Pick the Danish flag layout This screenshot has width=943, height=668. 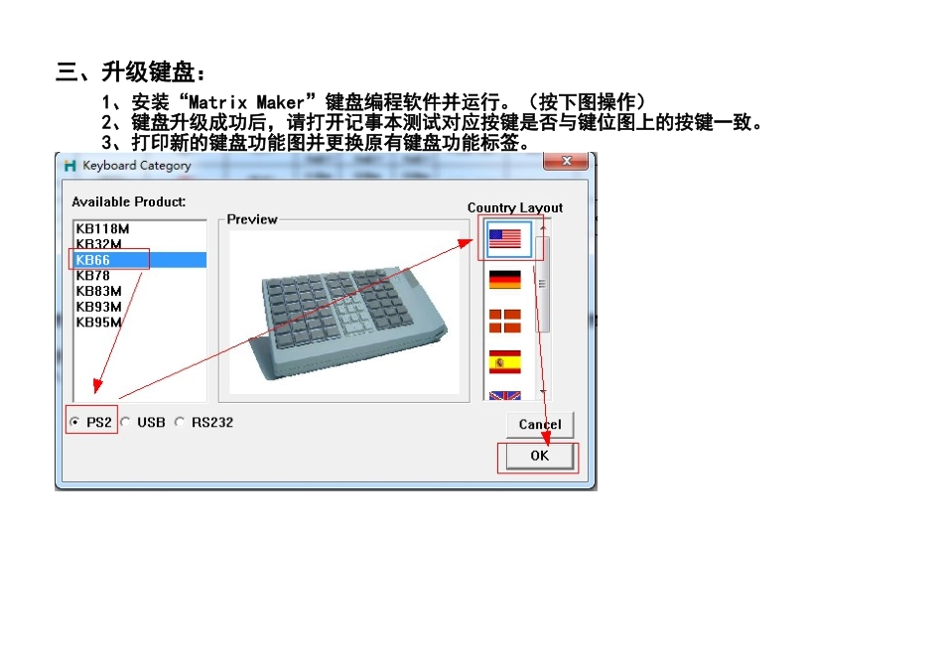[505, 321]
